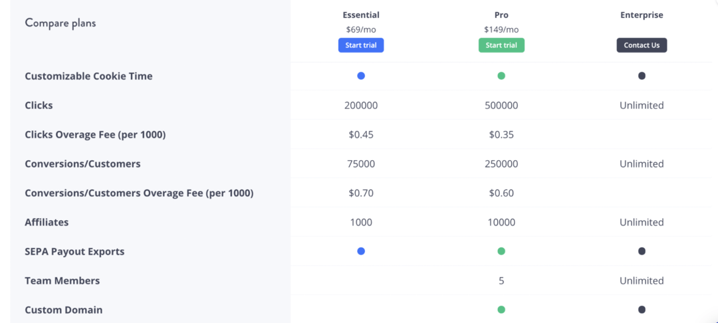Select the Pro plan heading
718x323 pixels.
501,15
